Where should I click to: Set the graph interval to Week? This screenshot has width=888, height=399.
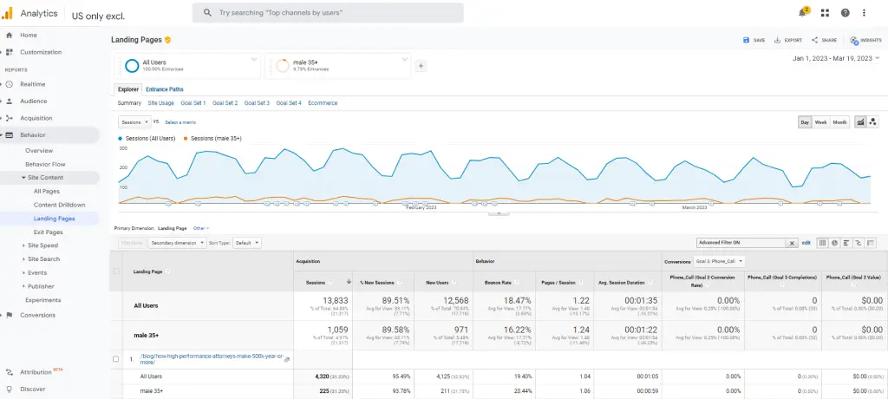[820, 122]
